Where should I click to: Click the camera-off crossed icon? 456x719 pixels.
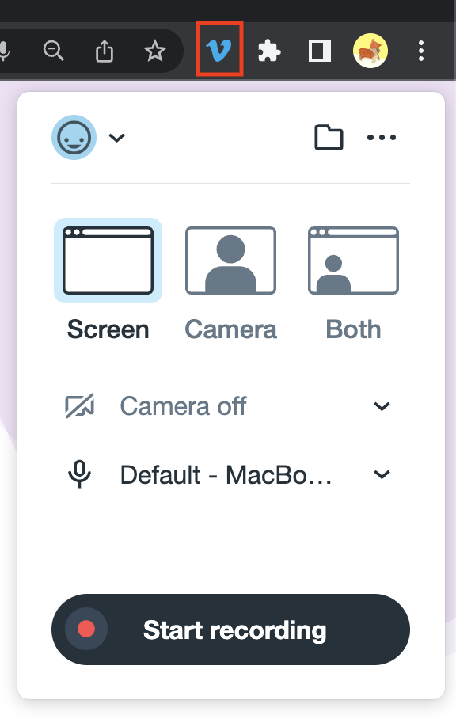(80, 405)
